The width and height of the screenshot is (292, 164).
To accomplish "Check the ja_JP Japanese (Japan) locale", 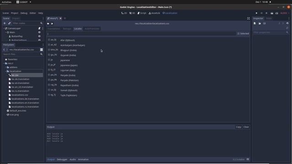I will tap(49, 65).
